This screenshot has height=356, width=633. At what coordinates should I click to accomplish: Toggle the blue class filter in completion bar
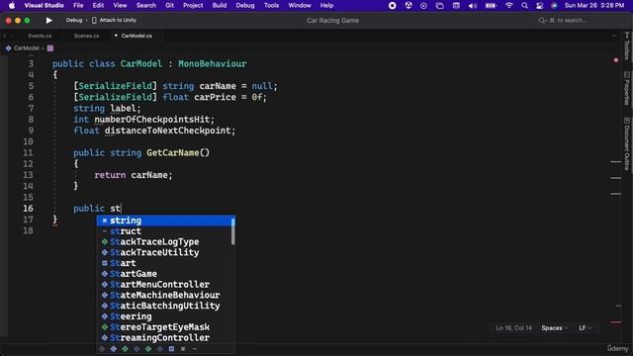(114, 349)
